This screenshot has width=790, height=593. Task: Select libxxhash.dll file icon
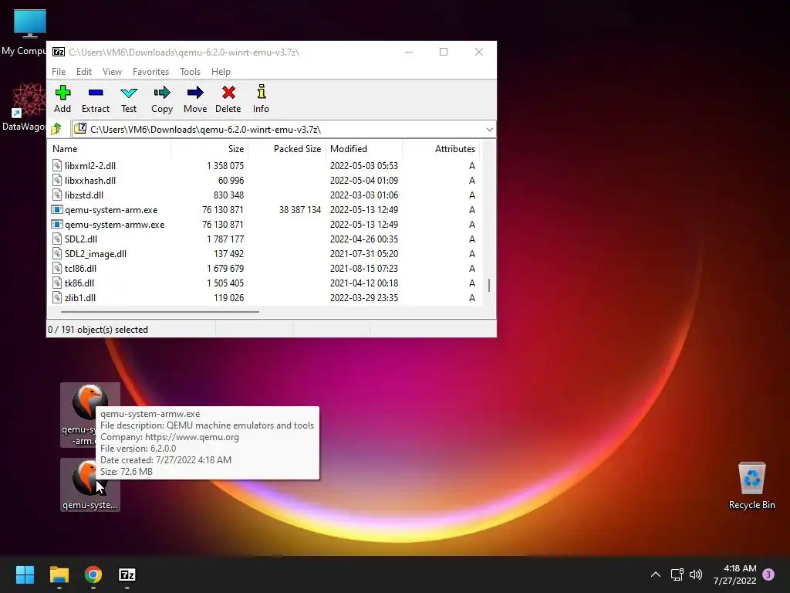57,180
